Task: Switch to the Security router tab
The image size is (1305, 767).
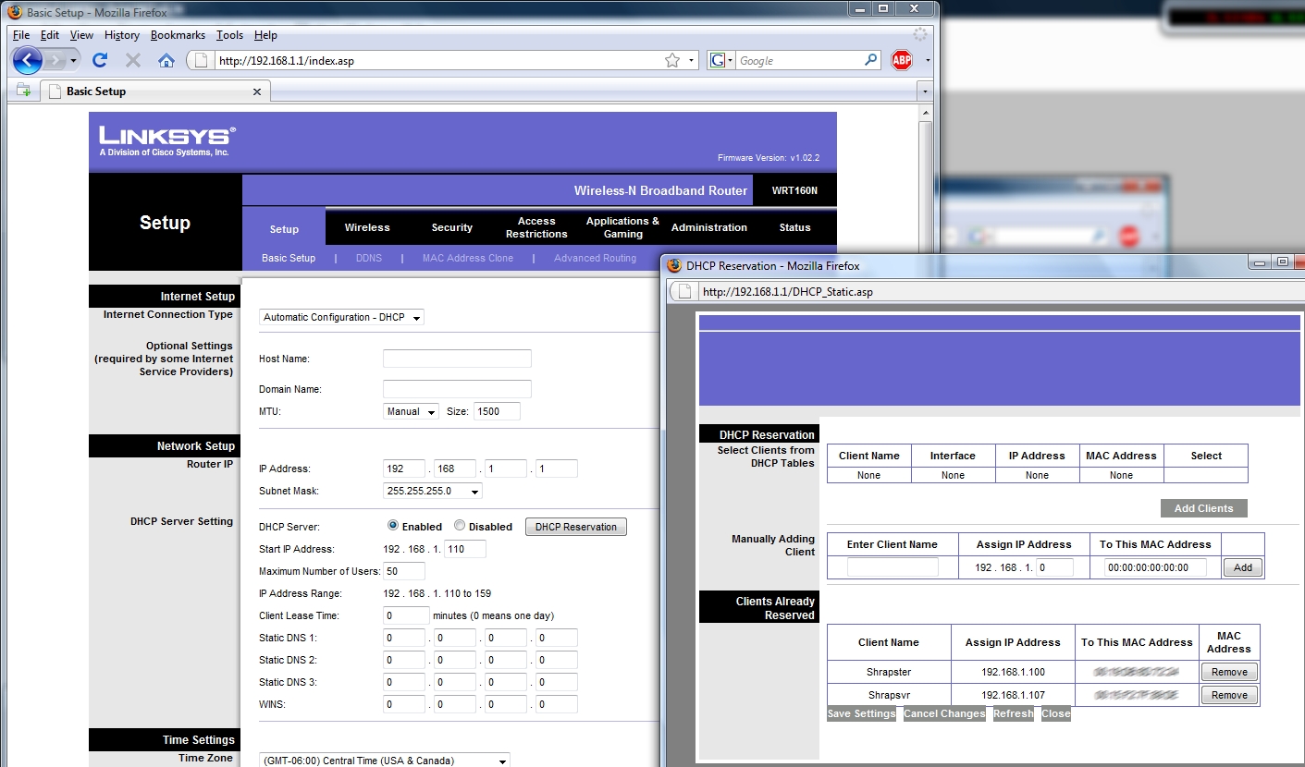Action: pyautogui.click(x=452, y=227)
